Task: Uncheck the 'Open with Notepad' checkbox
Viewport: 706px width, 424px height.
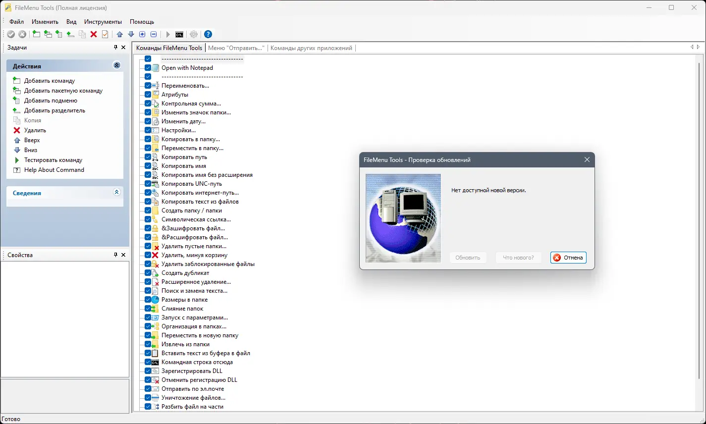Action: click(x=148, y=68)
